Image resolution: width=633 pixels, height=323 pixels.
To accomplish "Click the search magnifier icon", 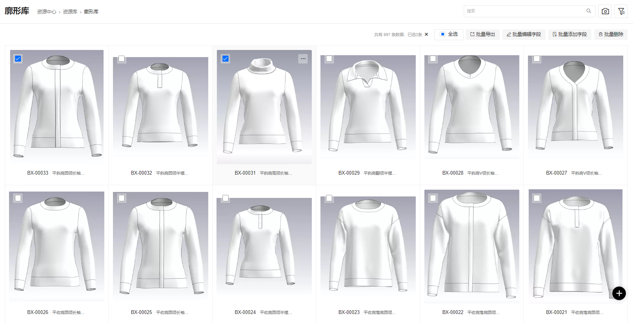I will click(x=589, y=11).
